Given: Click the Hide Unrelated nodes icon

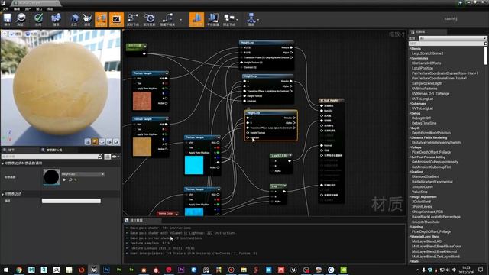Looking at the screenshot, I should point(167,19).
